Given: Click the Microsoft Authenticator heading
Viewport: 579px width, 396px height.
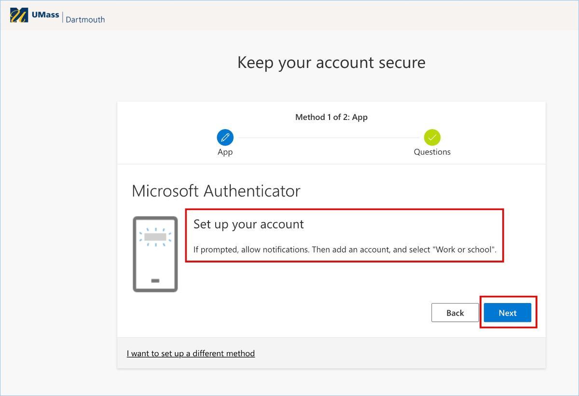Looking at the screenshot, I should [216, 191].
